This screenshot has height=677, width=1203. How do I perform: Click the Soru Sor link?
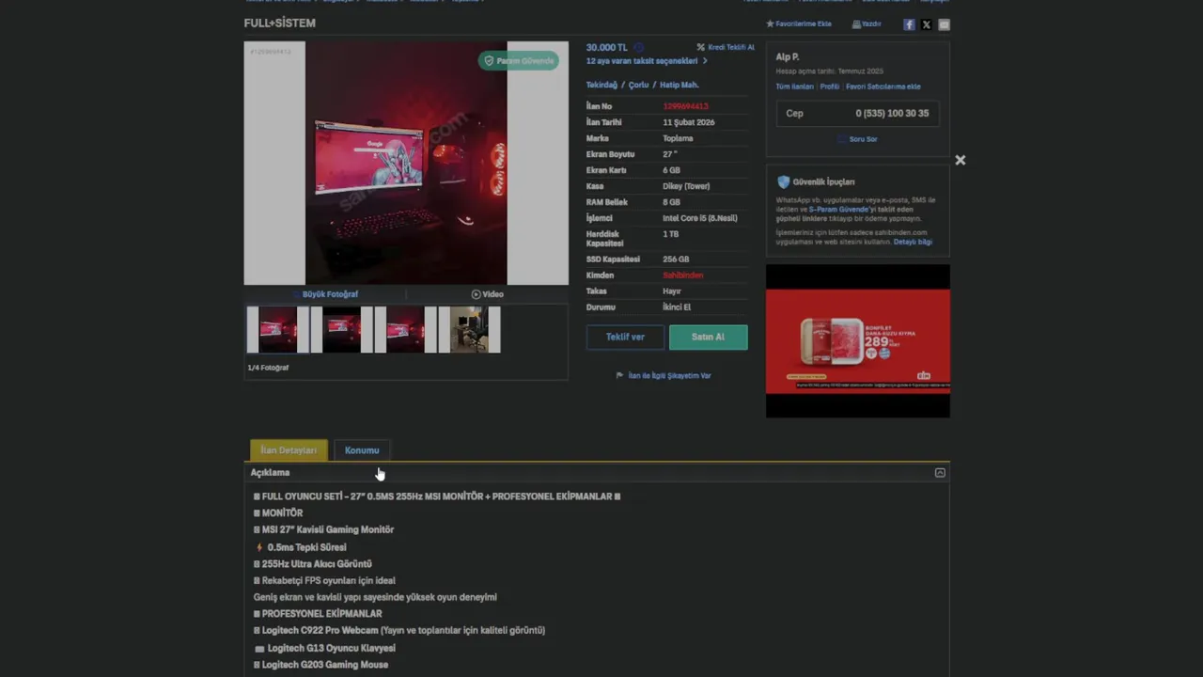pyautogui.click(x=863, y=139)
